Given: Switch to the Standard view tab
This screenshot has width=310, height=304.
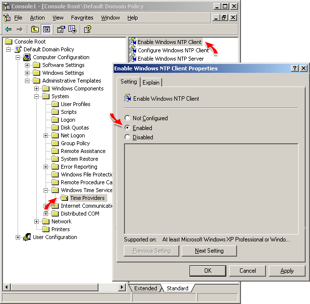Looking at the screenshot, I should coord(177,288).
